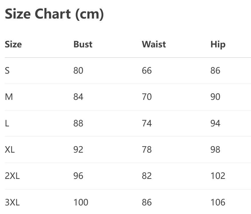Click the S size row label
The image size is (251, 214).
7,70
